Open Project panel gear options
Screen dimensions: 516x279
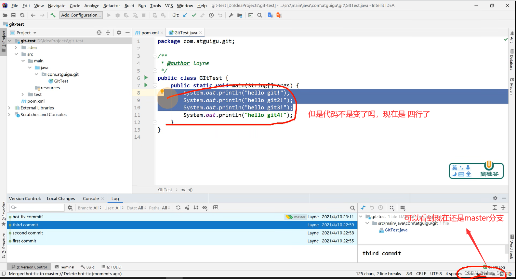tap(119, 32)
